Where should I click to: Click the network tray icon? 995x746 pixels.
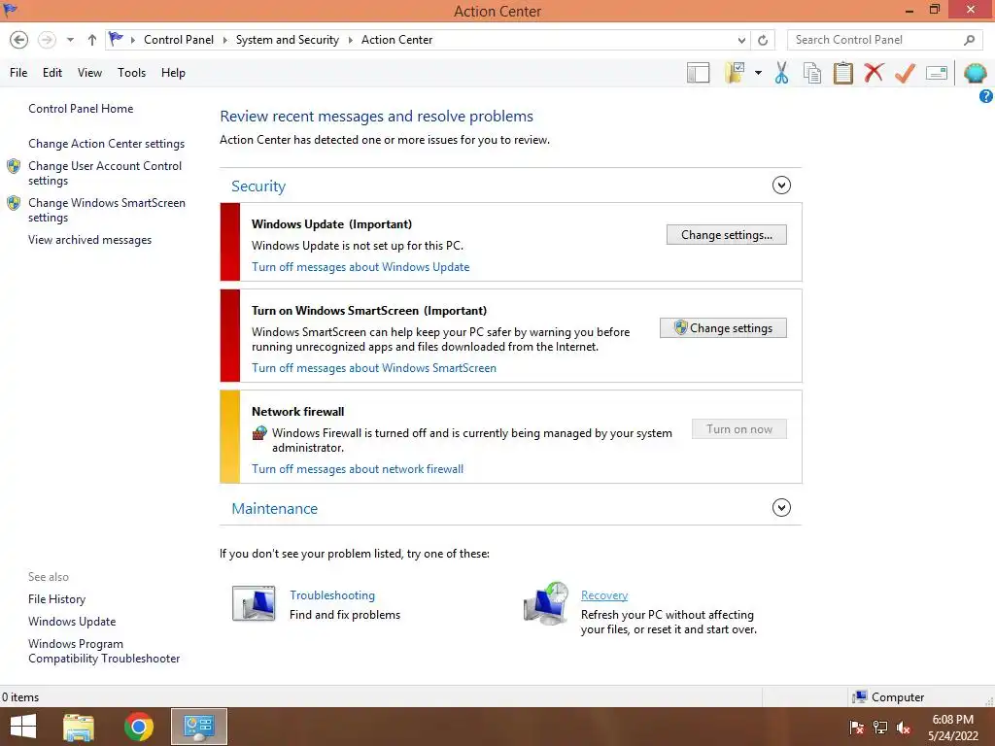pos(880,728)
